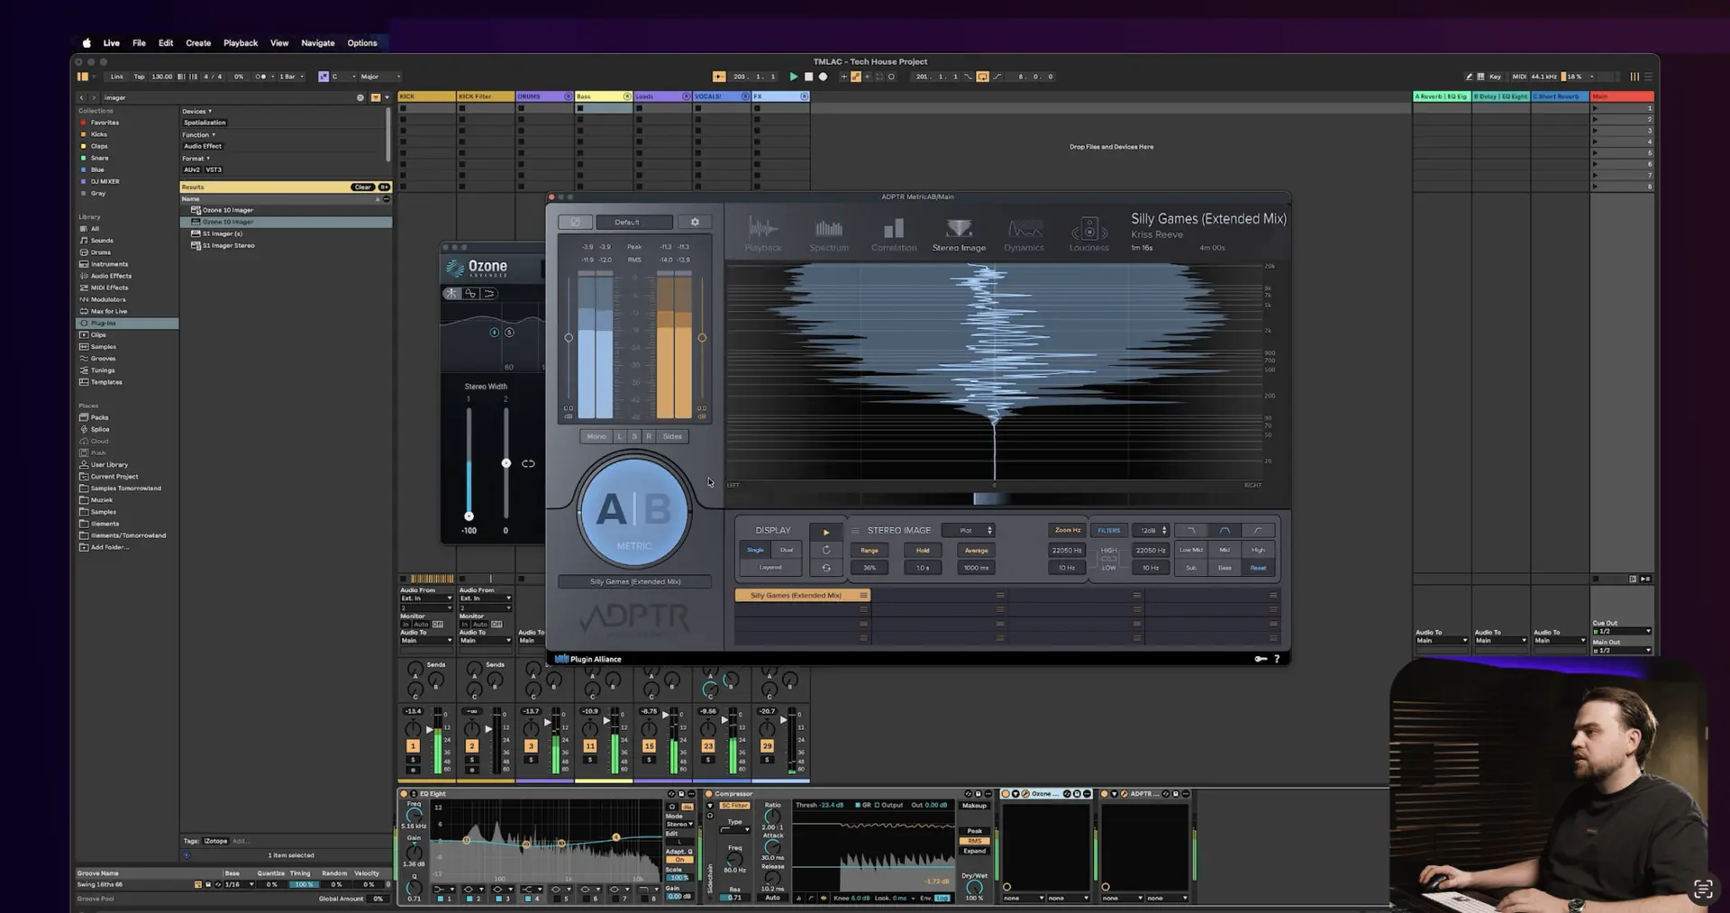Click the sync loop icon below play
The width and height of the screenshot is (1730, 913).
pos(825,568)
